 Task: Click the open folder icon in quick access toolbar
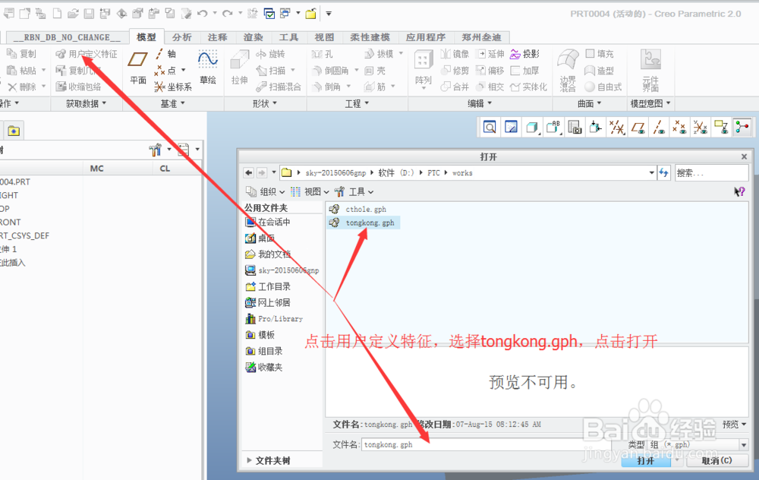73,14
